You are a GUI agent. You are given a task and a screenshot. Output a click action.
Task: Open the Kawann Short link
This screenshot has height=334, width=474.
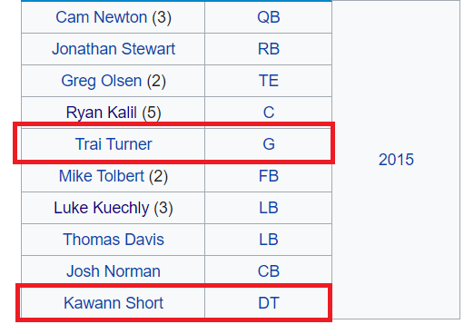point(114,303)
